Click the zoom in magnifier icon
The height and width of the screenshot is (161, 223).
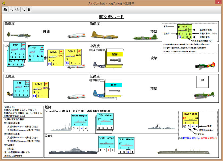[x=11, y=9]
